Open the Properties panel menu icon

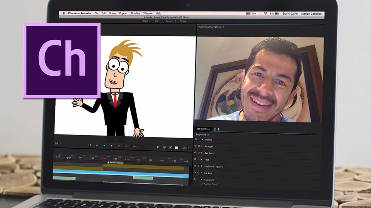pos(208,135)
